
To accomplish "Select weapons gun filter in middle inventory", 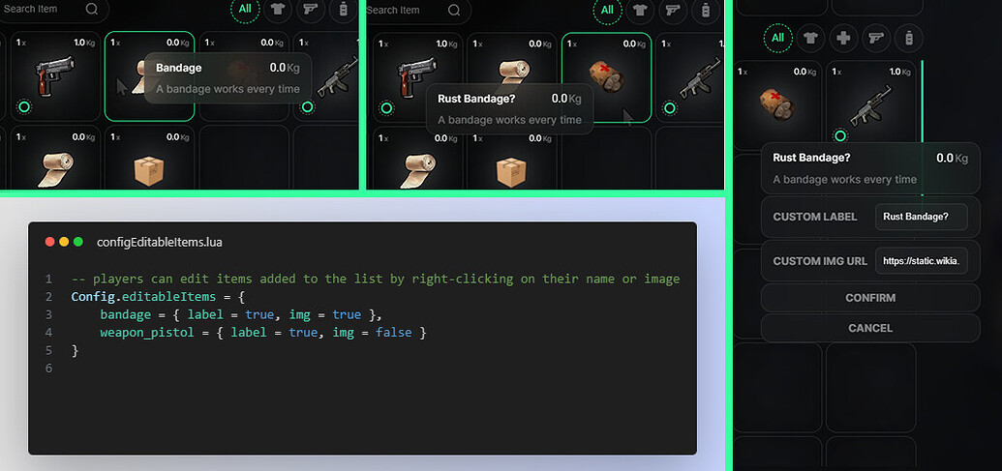I will [673, 10].
